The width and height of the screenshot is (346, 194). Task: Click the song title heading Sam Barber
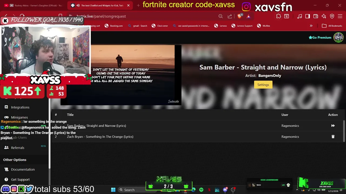263,67
